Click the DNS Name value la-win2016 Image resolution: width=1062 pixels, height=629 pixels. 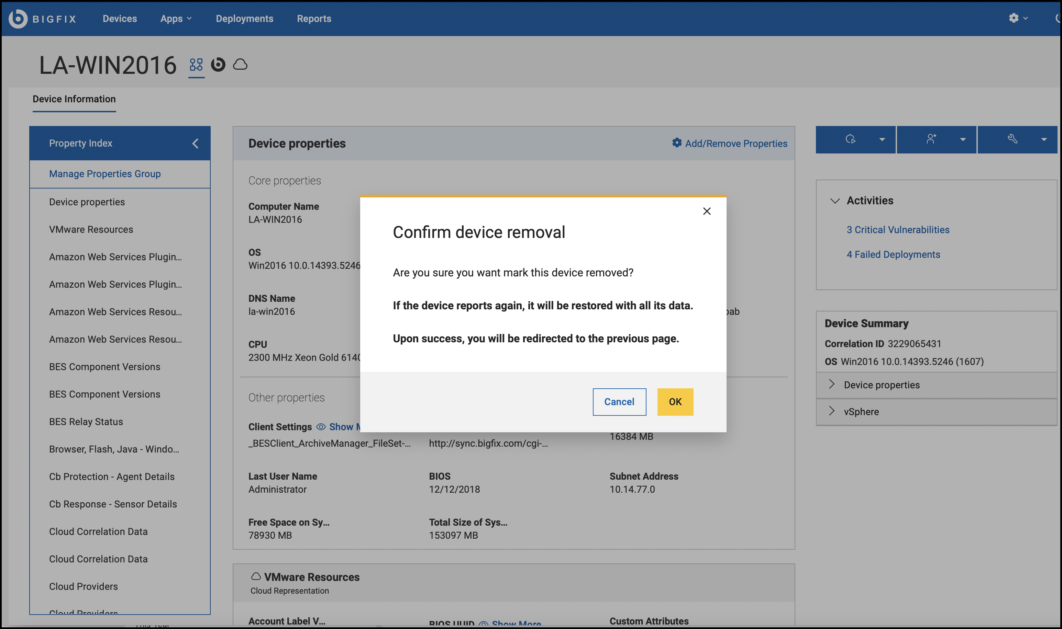pos(272,311)
